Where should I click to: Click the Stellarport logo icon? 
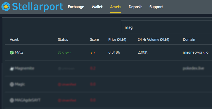6,7
